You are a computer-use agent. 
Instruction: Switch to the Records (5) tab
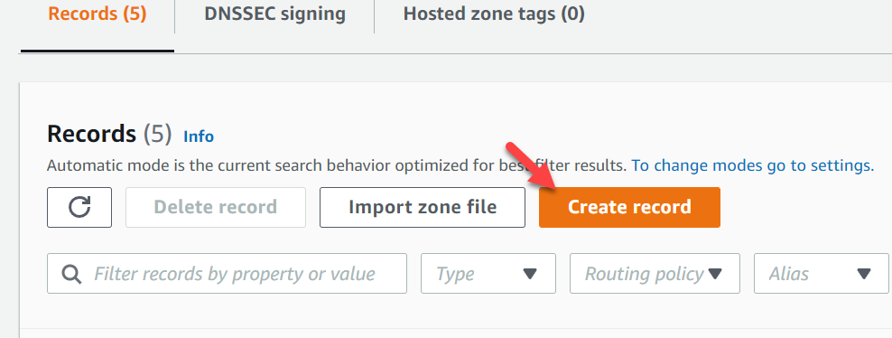(x=98, y=14)
